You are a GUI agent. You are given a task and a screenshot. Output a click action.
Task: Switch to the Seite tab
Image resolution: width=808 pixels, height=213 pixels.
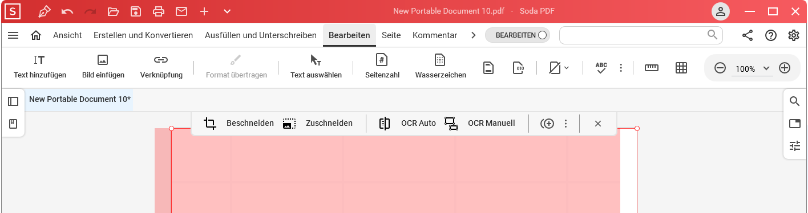pos(391,35)
